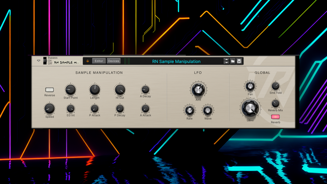Click the Hi Cut knob
Screen dimensions: 327x184
(x=120, y=90)
